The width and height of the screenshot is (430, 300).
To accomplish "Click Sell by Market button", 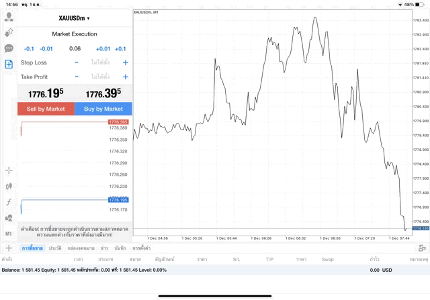I will tap(46, 109).
